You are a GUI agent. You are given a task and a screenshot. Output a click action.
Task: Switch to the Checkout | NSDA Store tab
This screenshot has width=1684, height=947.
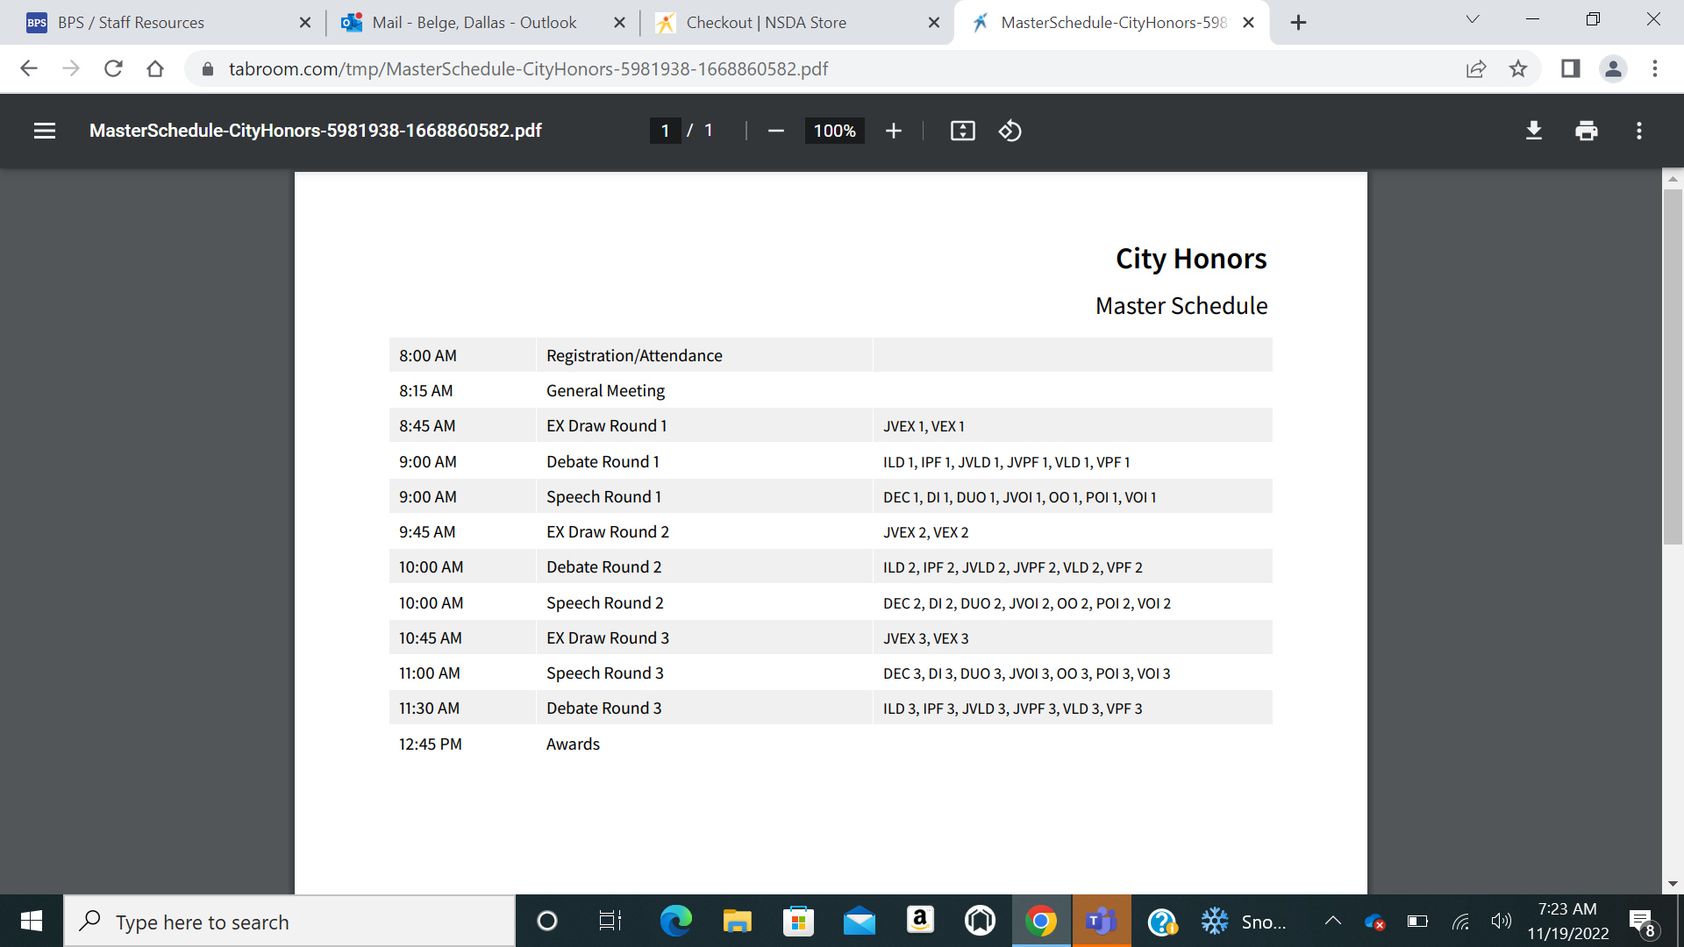pyautogui.click(x=766, y=23)
